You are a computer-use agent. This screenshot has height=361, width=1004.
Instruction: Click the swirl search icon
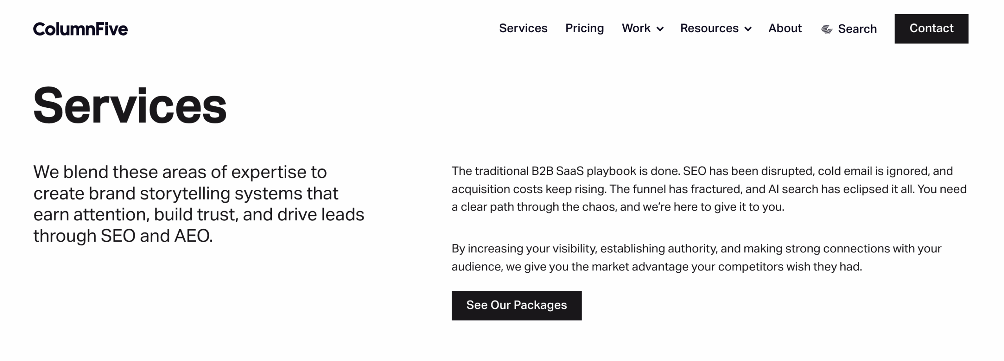tap(827, 29)
